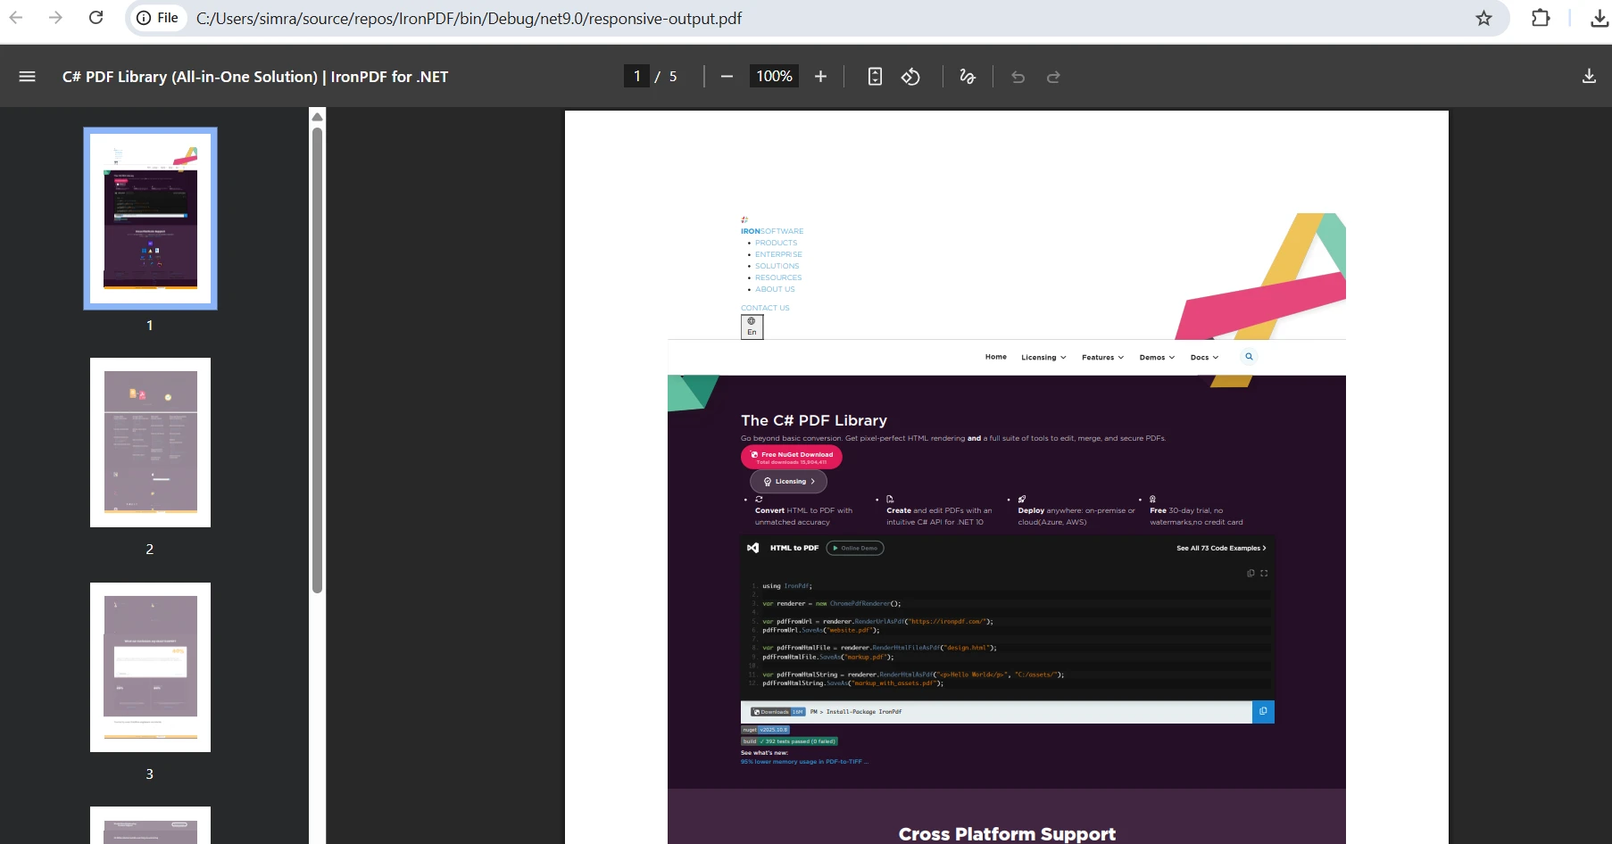Open the Features dropdown menu

point(1102,357)
